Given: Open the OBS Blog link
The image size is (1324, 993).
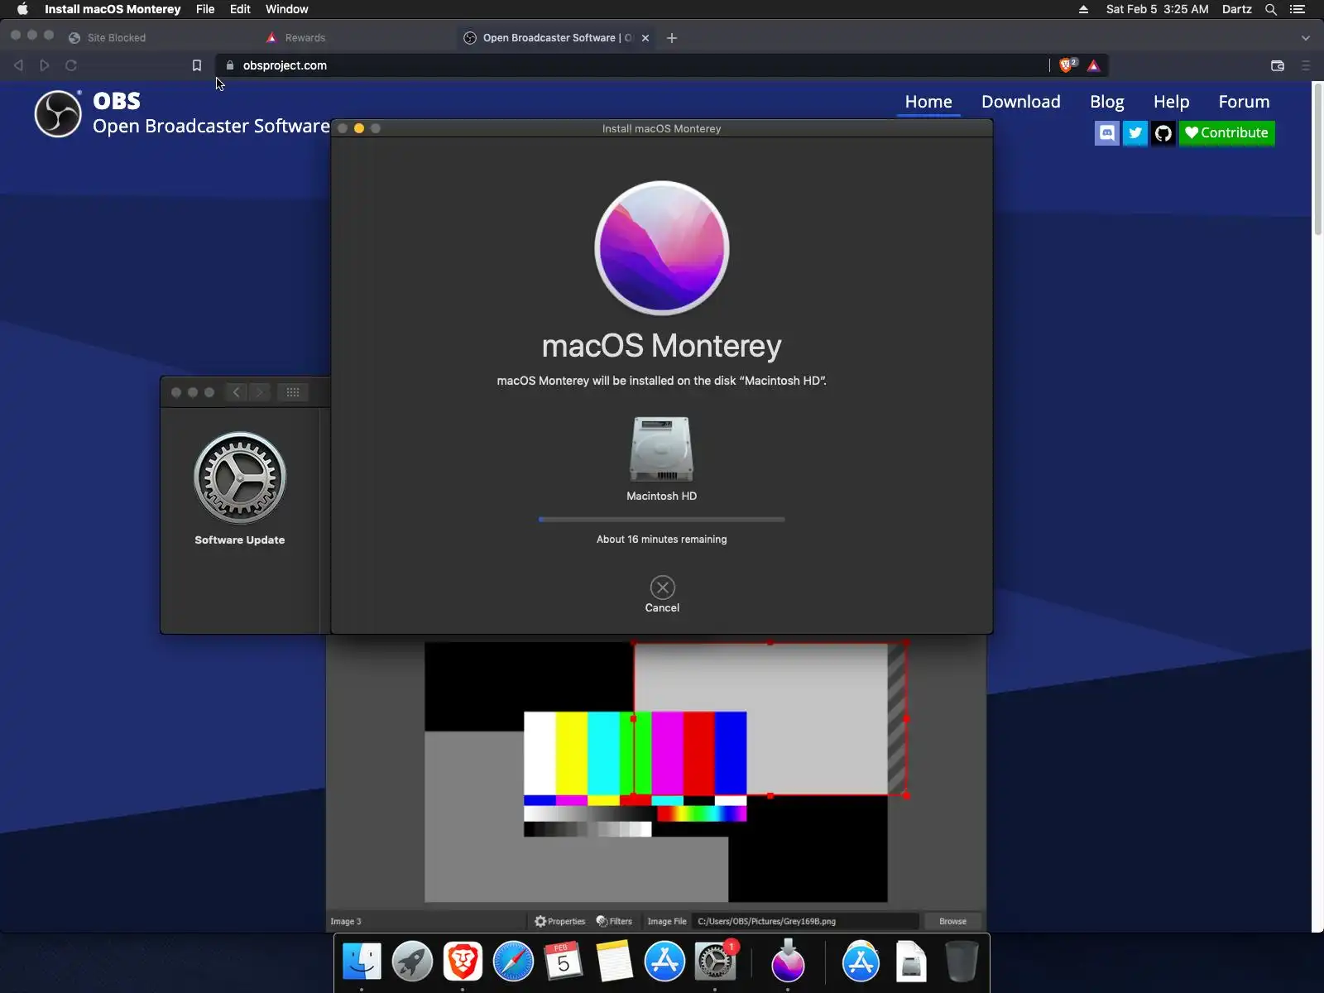Looking at the screenshot, I should [1106, 102].
